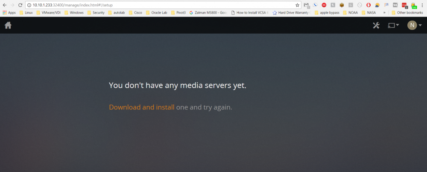Open the Linux bookmarks folder

click(26, 12)
